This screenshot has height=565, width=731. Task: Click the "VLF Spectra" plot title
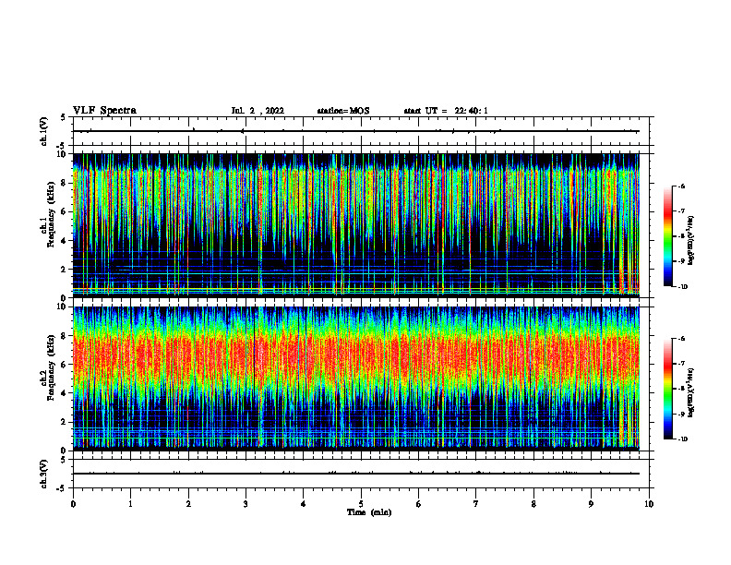[104, 111]
